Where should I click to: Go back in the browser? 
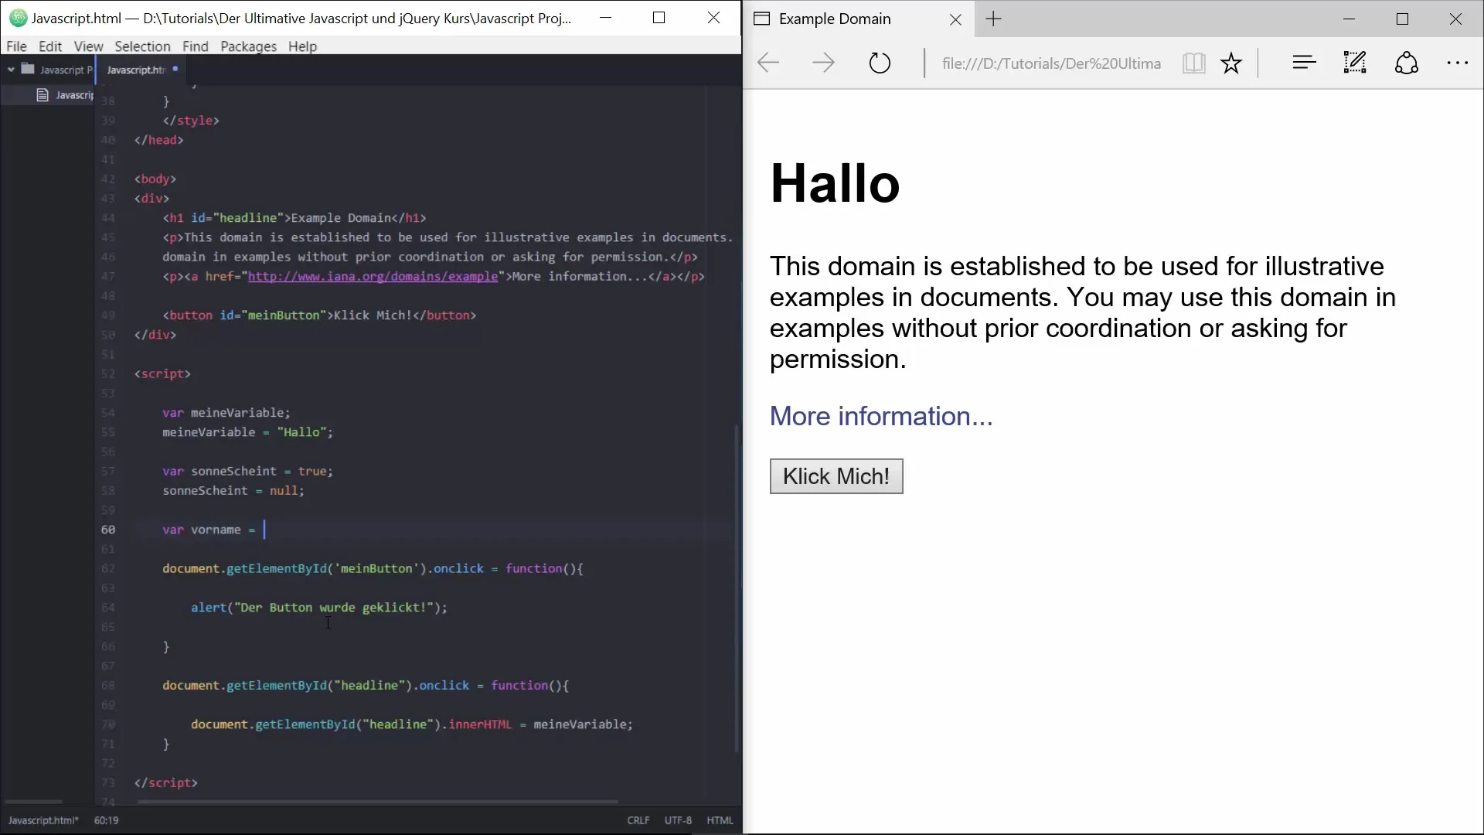[x=768, y=63]
